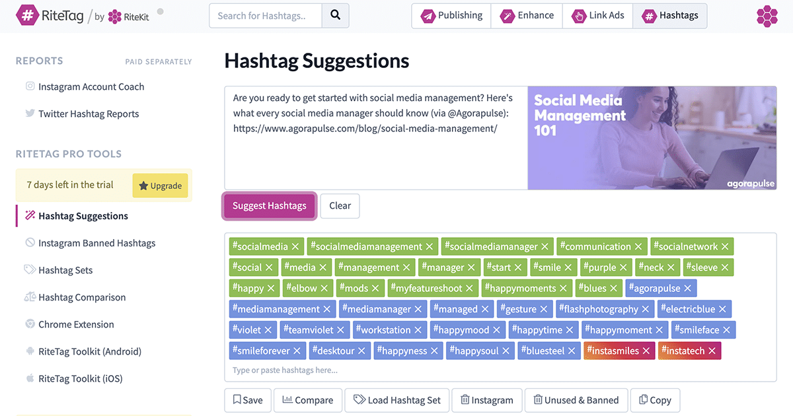Click the Search for Hashtags field
This screenshot has width=793, height=416.
click(266, 15)
